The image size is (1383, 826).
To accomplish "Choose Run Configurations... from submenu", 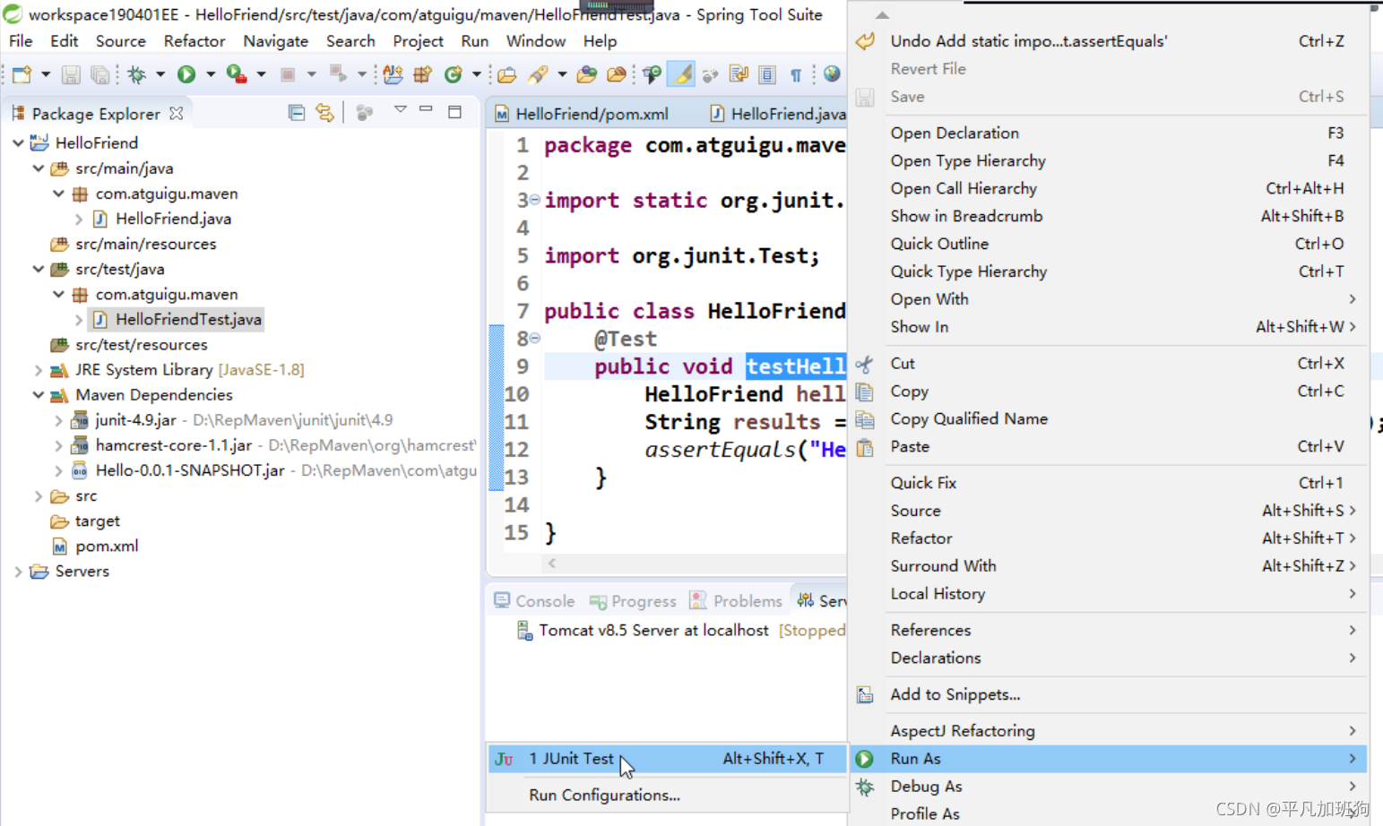I will click(667, 795).
